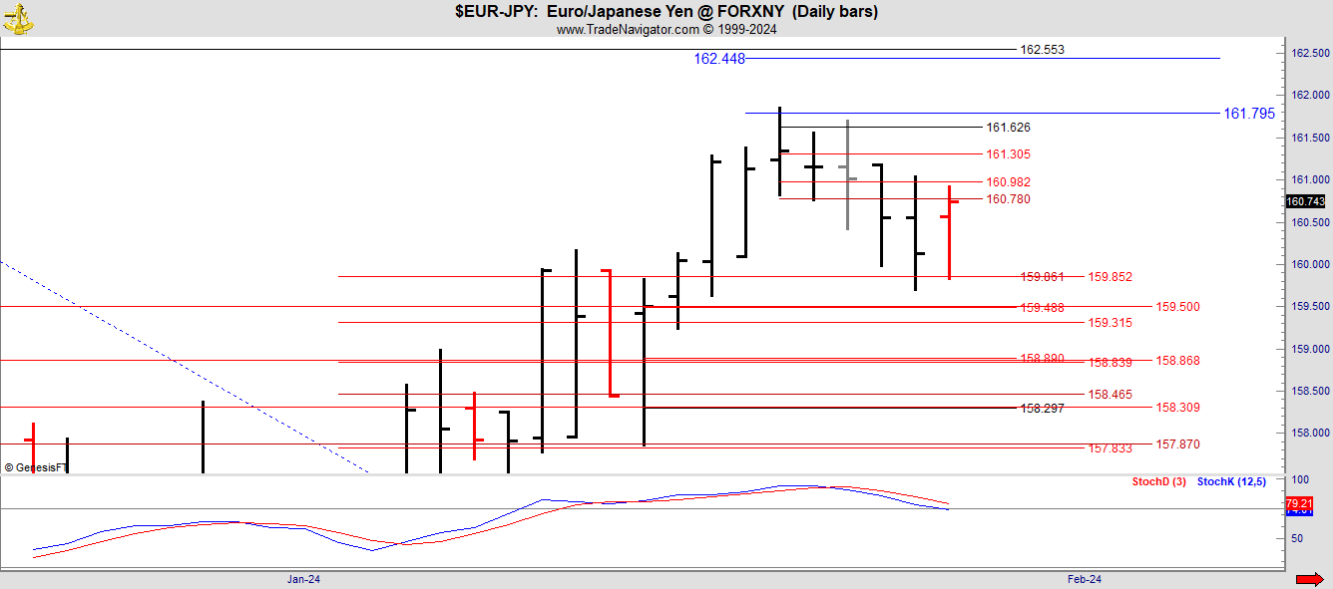Click the 159.500 red level label

pyautogui.click(x=1177, y=307)
